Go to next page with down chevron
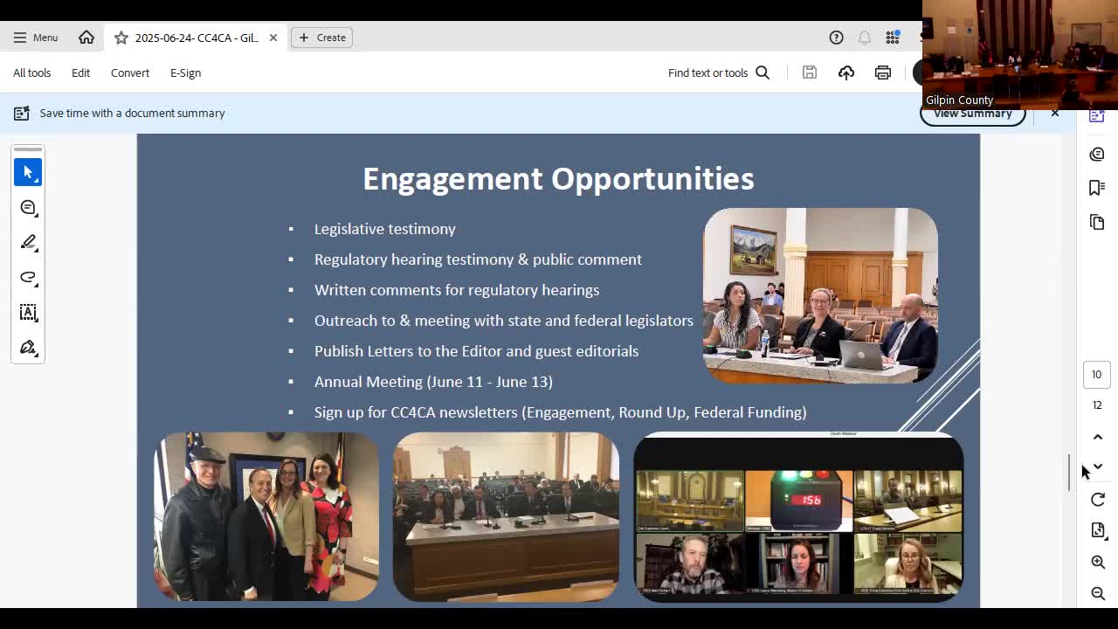 tap(1098, 467)
